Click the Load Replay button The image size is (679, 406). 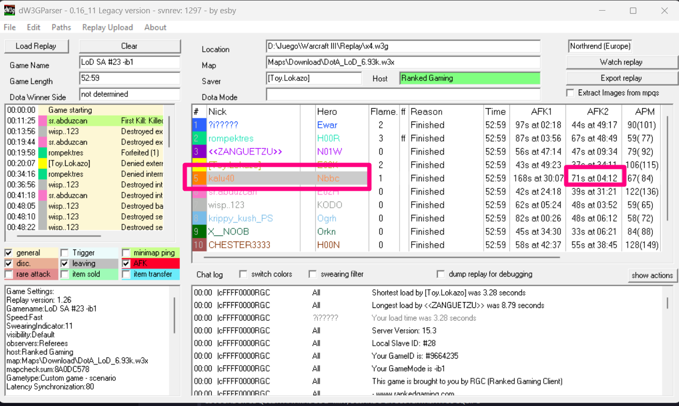pyautogui.click(x=36, y=46)
